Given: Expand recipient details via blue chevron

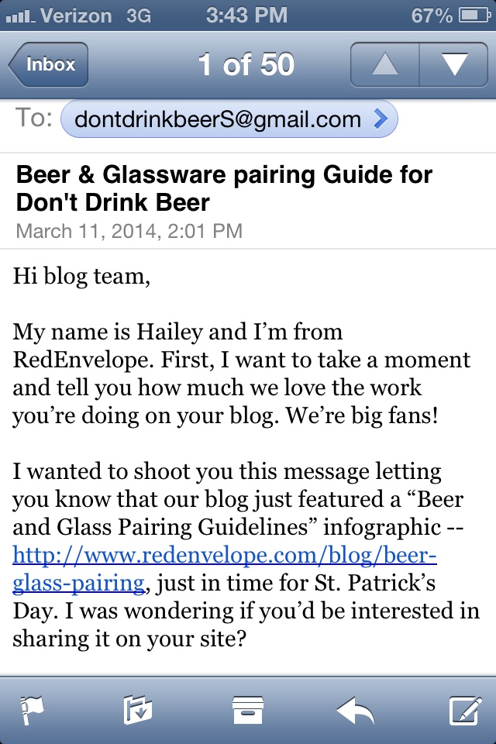Looking at the screenshot, I should coord(380,119).
